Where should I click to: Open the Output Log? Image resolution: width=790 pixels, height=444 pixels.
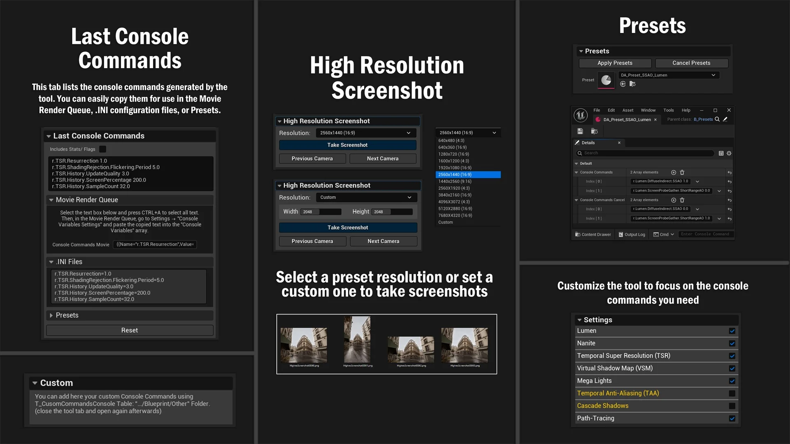click(632, 234)
